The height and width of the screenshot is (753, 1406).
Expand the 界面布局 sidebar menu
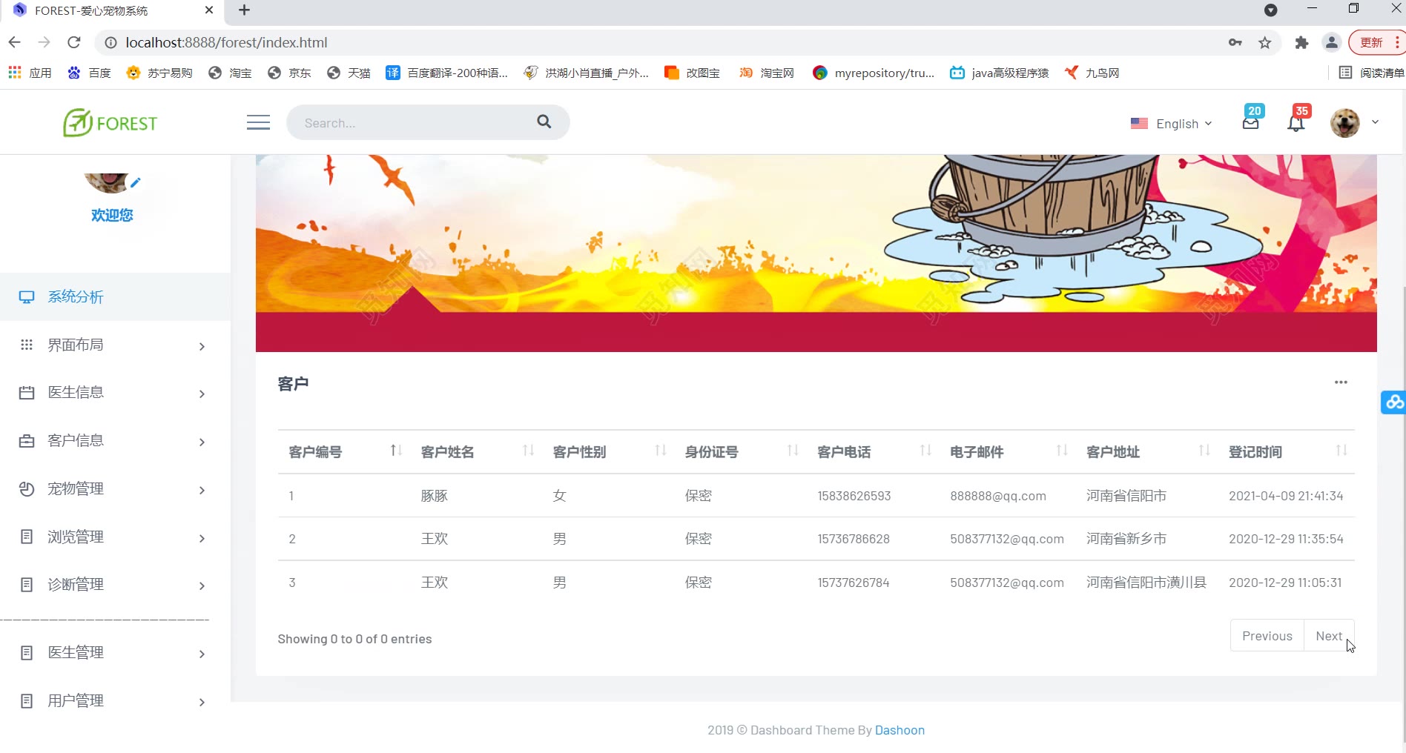click(115, 345)
